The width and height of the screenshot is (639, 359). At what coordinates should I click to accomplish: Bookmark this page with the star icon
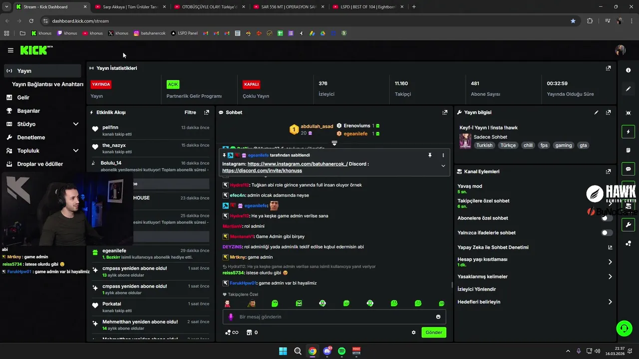(573, 21)
